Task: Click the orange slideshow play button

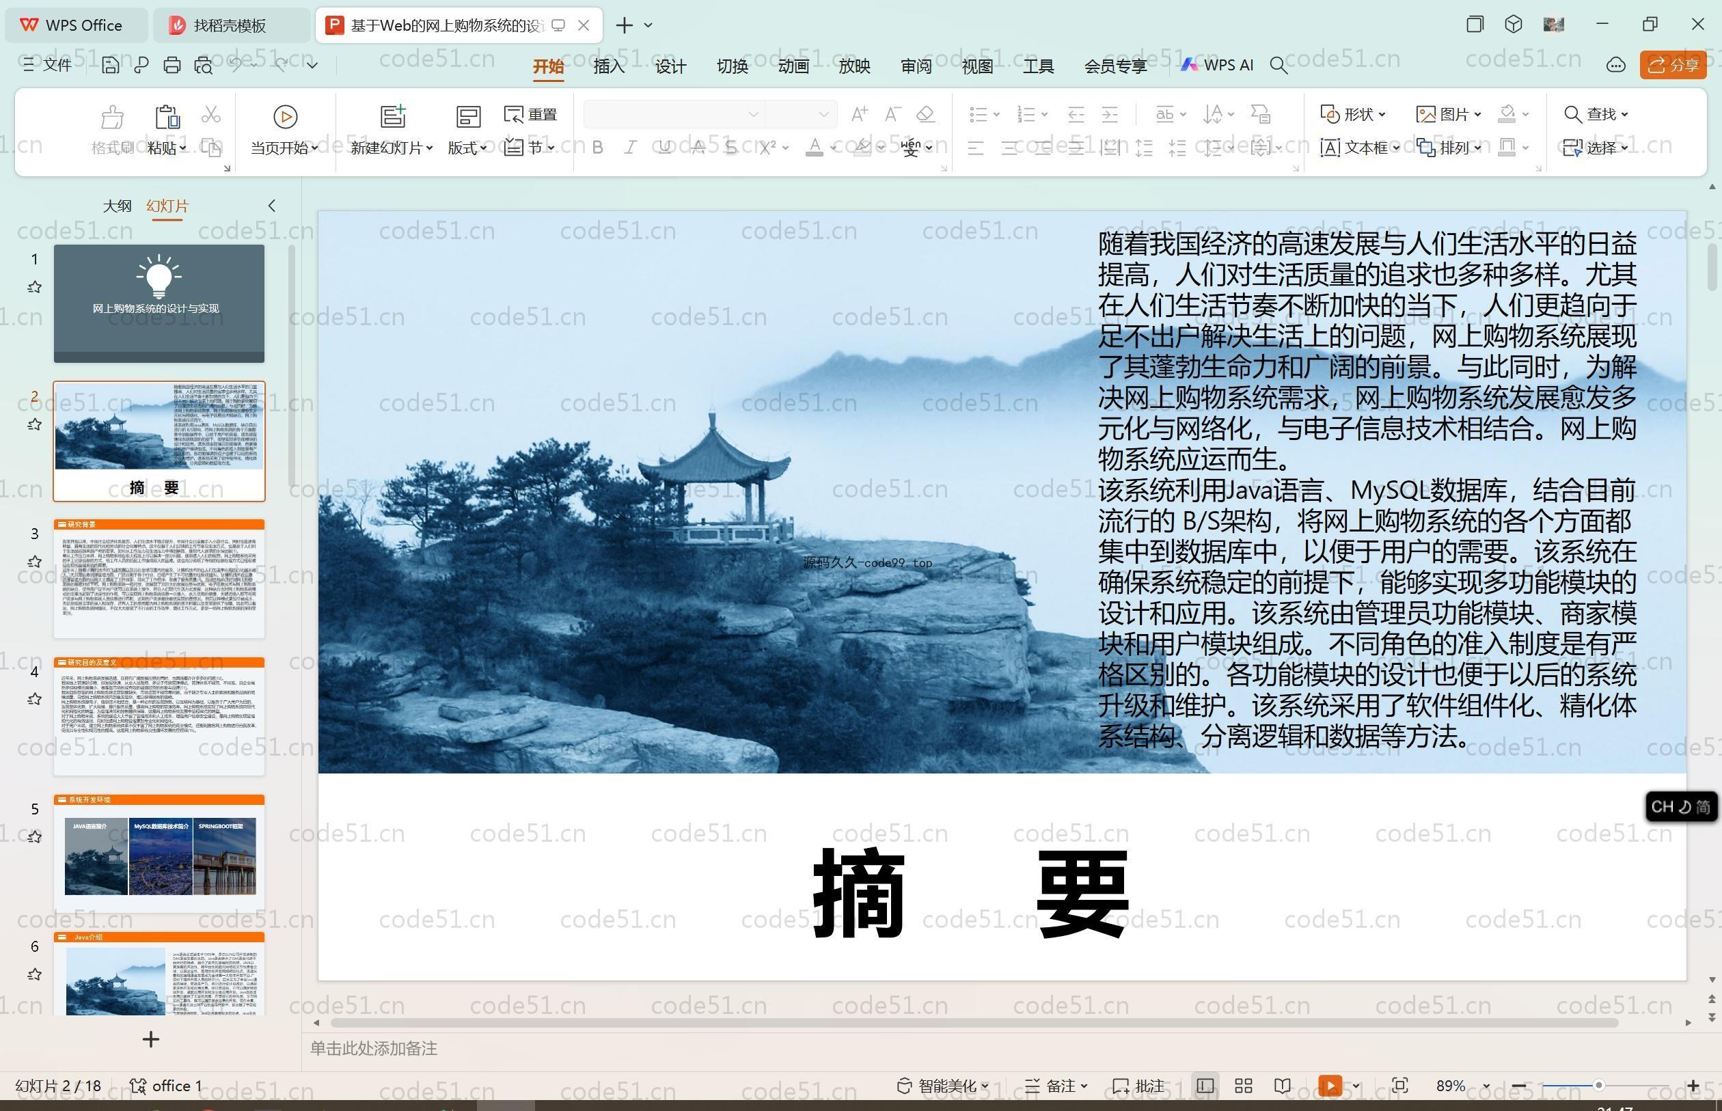Action: [1330, 1086]
